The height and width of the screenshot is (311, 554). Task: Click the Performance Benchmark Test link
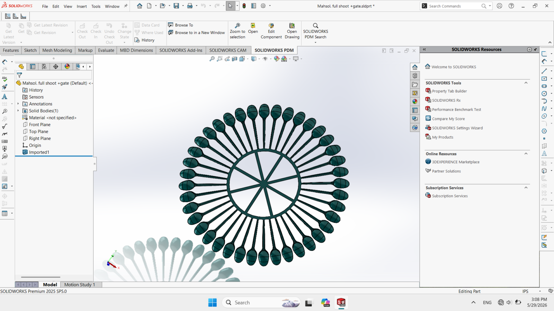point(456,110)
